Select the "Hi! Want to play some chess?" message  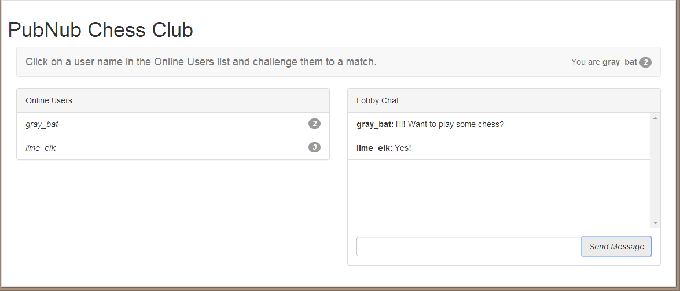click(450, 124)
